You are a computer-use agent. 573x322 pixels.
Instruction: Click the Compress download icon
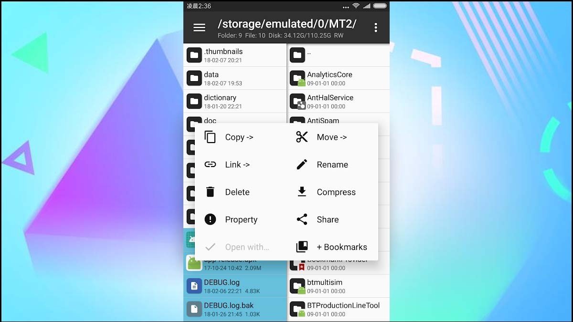[x=302, y=192]
